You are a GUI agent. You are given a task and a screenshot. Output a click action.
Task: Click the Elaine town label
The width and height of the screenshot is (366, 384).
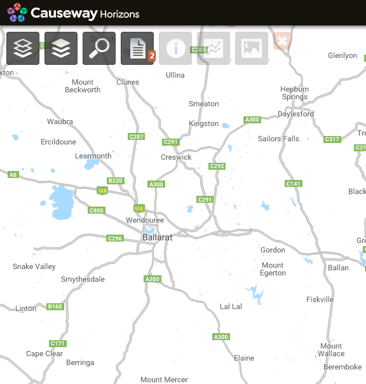click(244, 358)
